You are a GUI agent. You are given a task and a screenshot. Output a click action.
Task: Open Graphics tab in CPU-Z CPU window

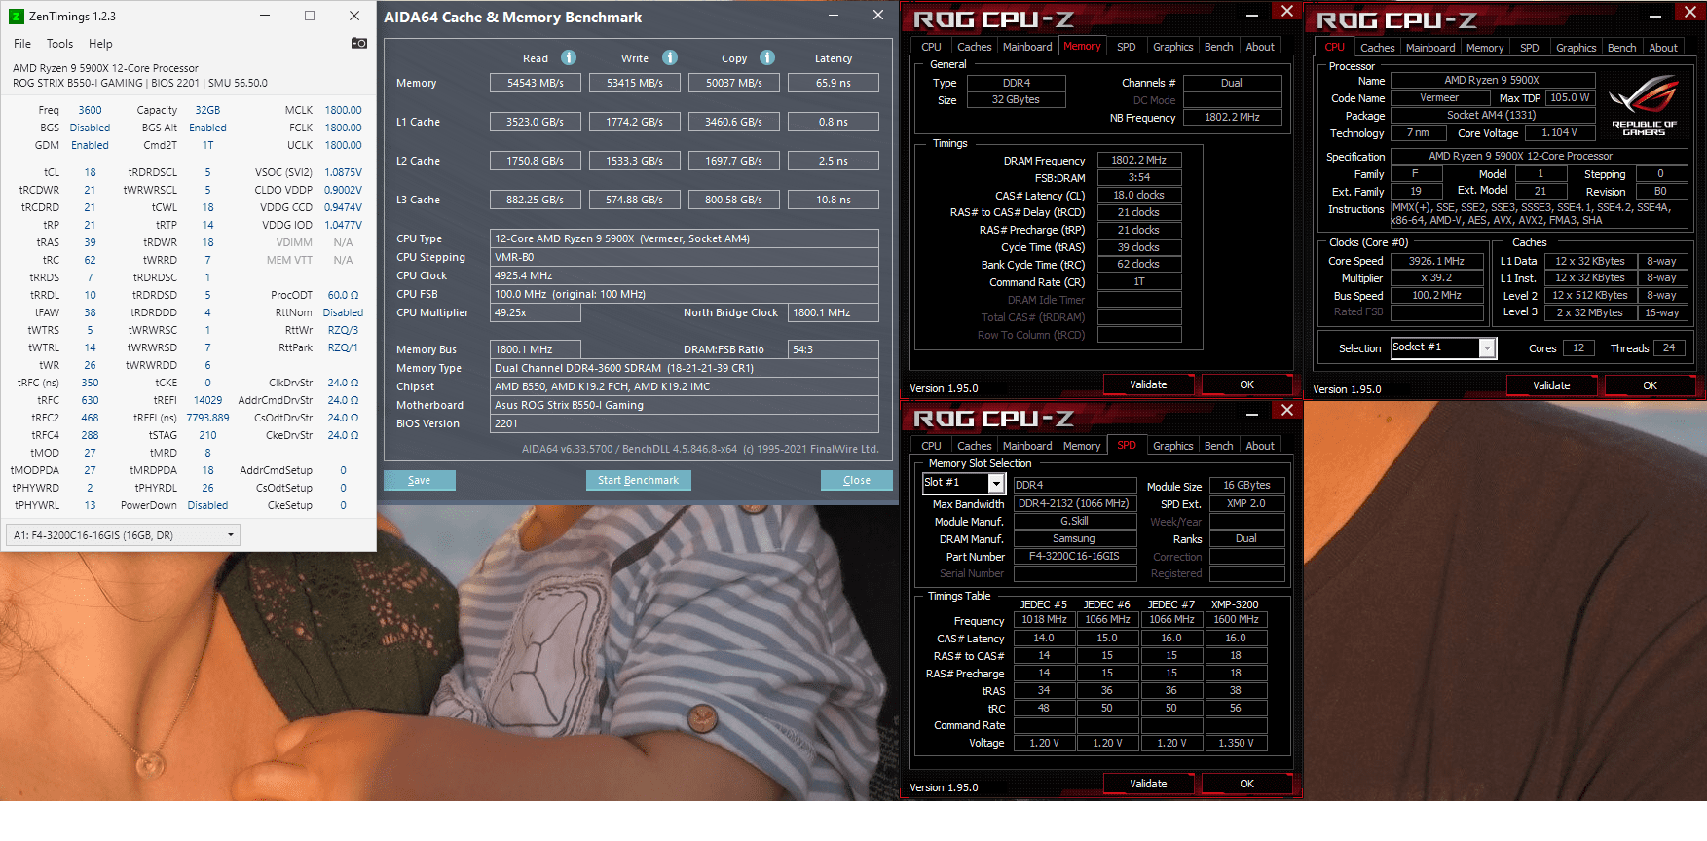pyautogui.click(x=1576, y=48)
